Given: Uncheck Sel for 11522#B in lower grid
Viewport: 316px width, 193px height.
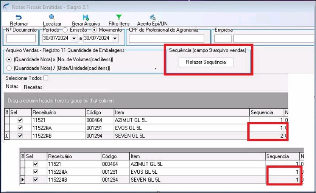Looking at the screenshot, I should (36, 179).
